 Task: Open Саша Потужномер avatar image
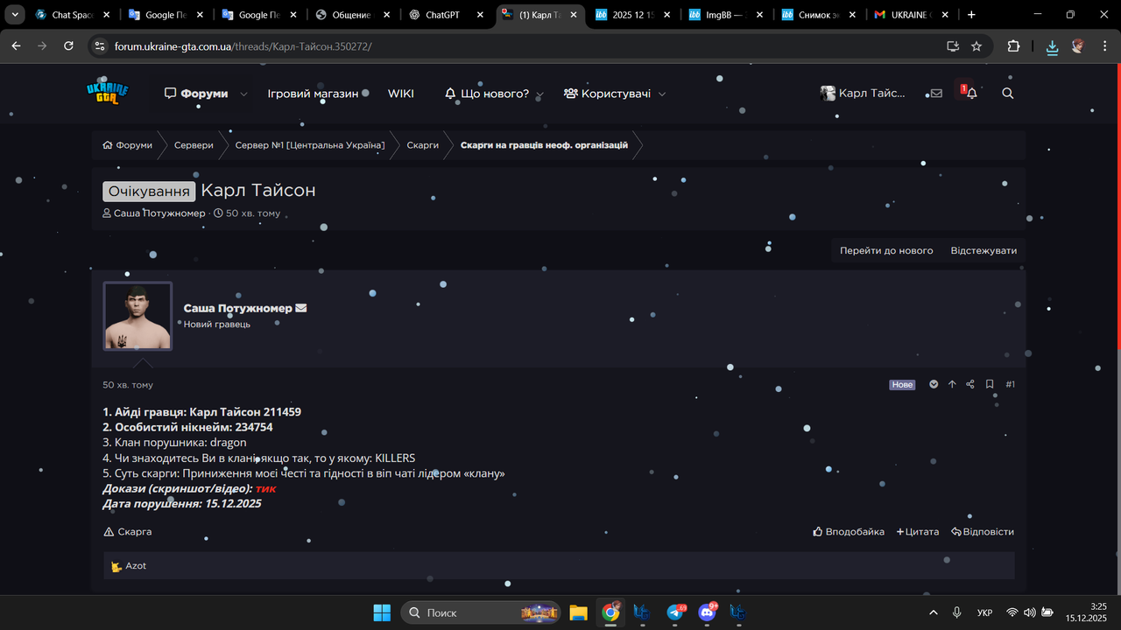coord(137,316)
